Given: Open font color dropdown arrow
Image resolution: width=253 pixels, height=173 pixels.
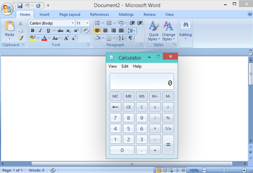Looking at the screenshot, I should pyautogui.click(x=49, y=38).
